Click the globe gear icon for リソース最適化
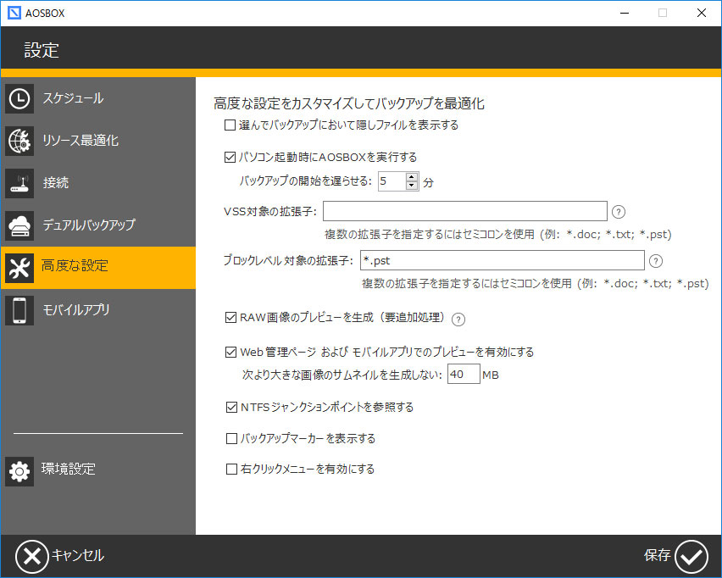Image resolution: width=722 pixels, height=578 pixels. click(19, 141)
